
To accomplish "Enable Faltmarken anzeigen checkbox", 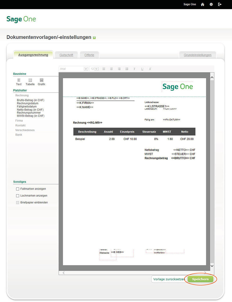I will 18,189.
